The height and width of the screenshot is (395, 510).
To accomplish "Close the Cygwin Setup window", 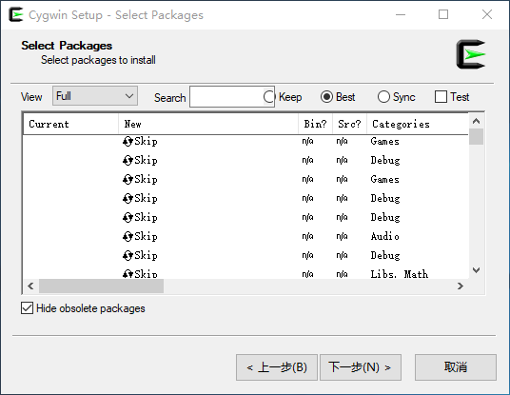I will pos(487,14).
